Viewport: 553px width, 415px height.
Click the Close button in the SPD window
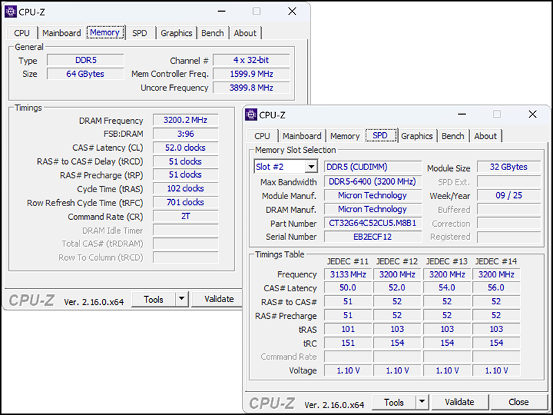coord(519,403)
